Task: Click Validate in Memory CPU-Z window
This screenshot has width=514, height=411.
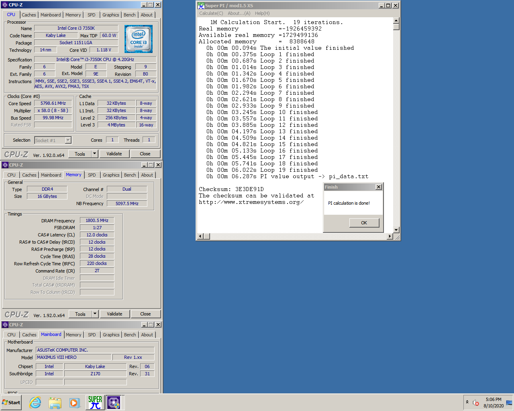Action: [114, 314]
